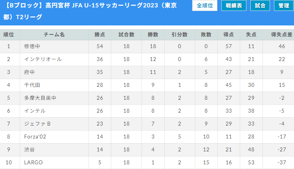Select team name インテリオール

[43, 59]
